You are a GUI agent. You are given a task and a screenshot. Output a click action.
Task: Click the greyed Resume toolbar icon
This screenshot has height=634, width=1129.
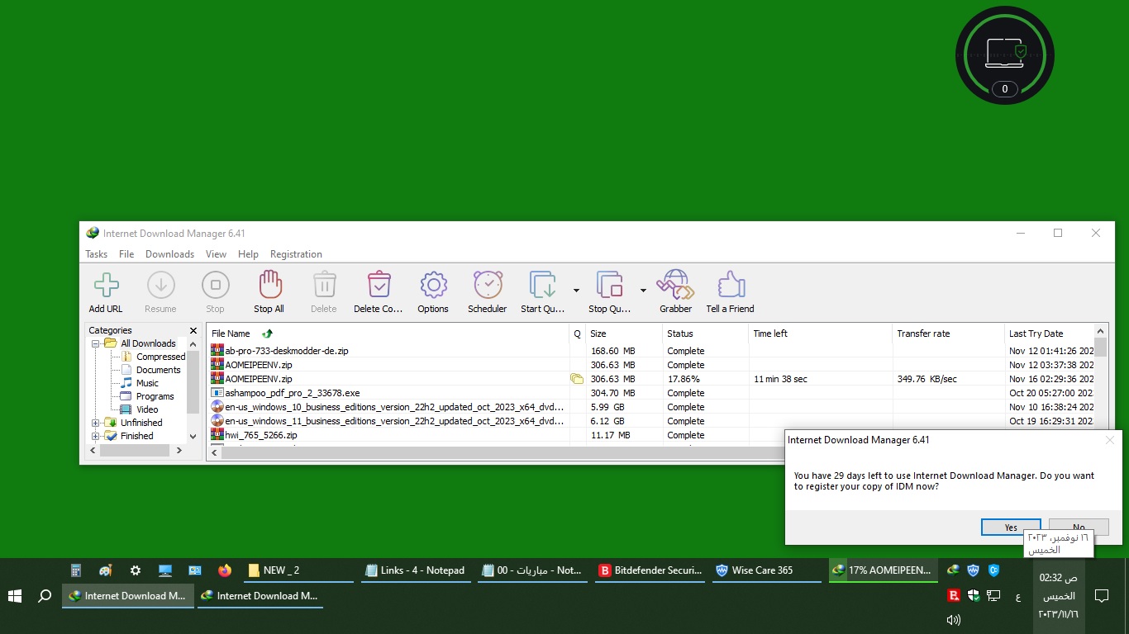click(160, 286)
